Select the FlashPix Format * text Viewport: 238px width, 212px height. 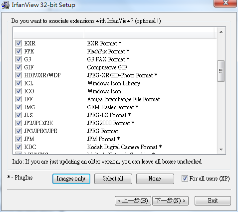click(x=108, y=51)
